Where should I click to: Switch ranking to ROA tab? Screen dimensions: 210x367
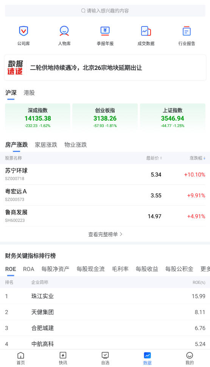(x=29, y=269)
